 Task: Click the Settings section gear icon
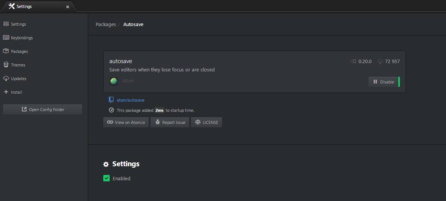106,164
